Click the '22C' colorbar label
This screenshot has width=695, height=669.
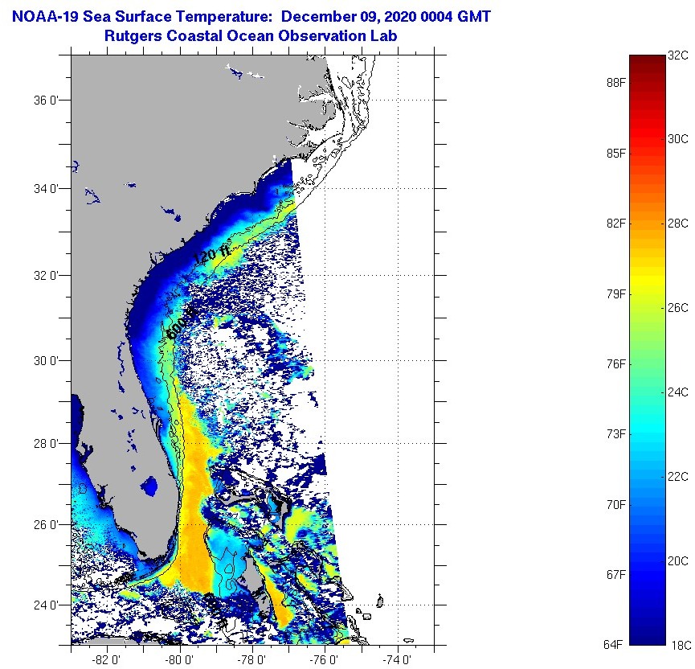pyautogui.click(x=678, y=477)
